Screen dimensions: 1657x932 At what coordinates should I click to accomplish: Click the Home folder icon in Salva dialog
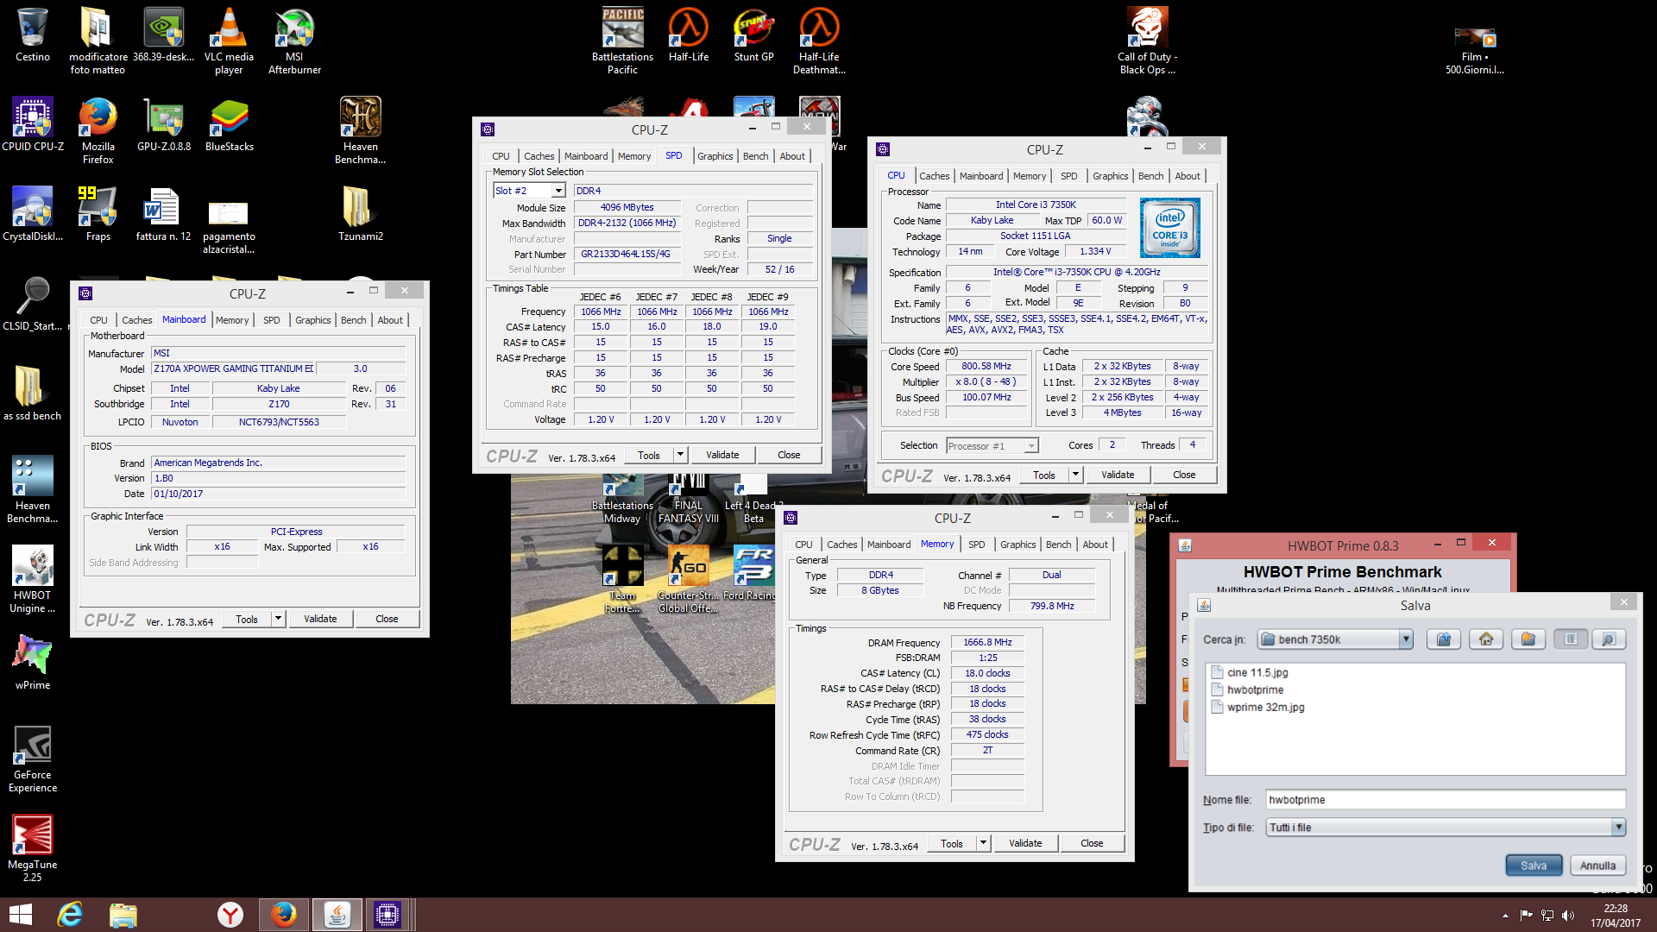click(1486, 639)
